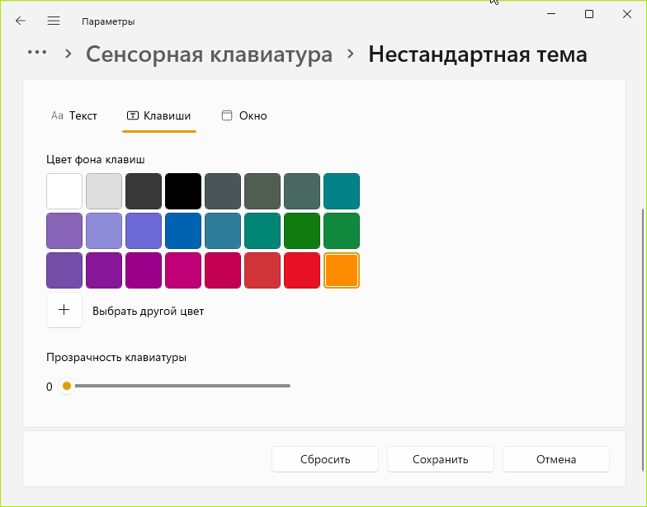This screenshot has height=507, width=647.
Task: Switch to the Текст tab
Action: pos(74,115)
